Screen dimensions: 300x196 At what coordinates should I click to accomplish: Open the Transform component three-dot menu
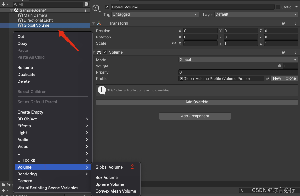[295, 23]
